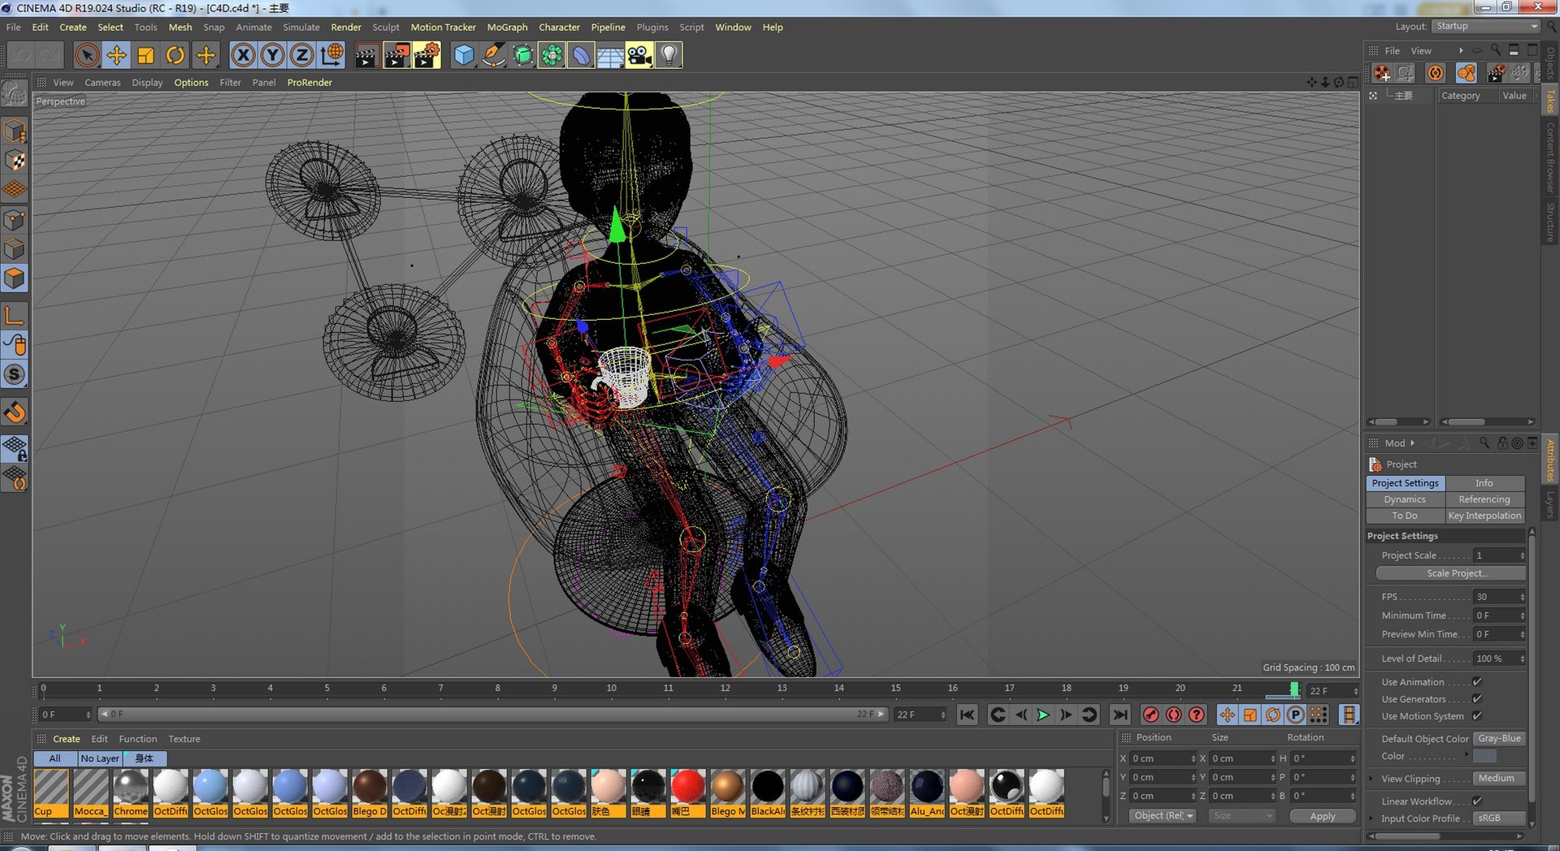This screenshot has height=851, width=1560.
Task: Click the green timeline playhead marker
Action: 1293,689
